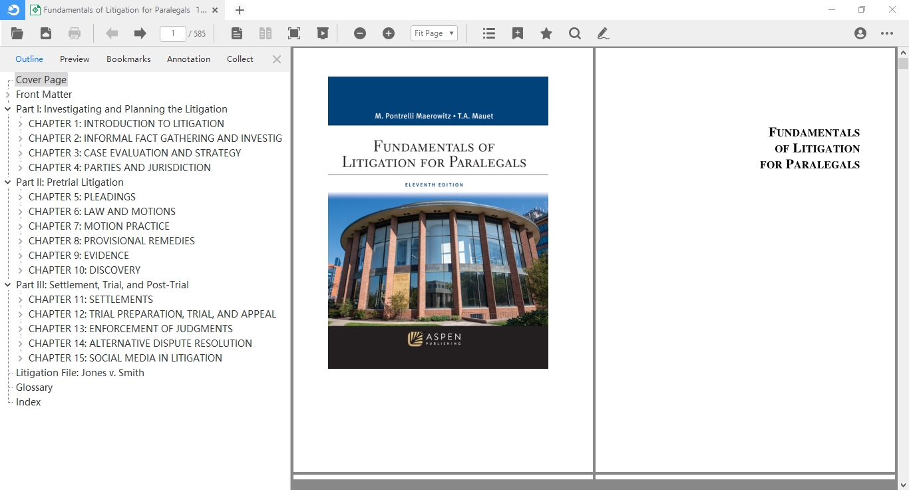The image size is (909, 490).
Task: Expand the Front Matter outline entry
Action: (8, 95)
